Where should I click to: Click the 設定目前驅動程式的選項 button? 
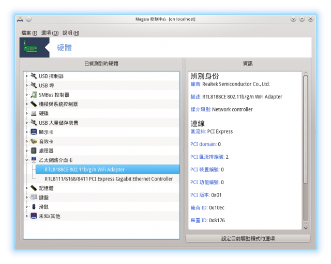click(x=248, y=238)
